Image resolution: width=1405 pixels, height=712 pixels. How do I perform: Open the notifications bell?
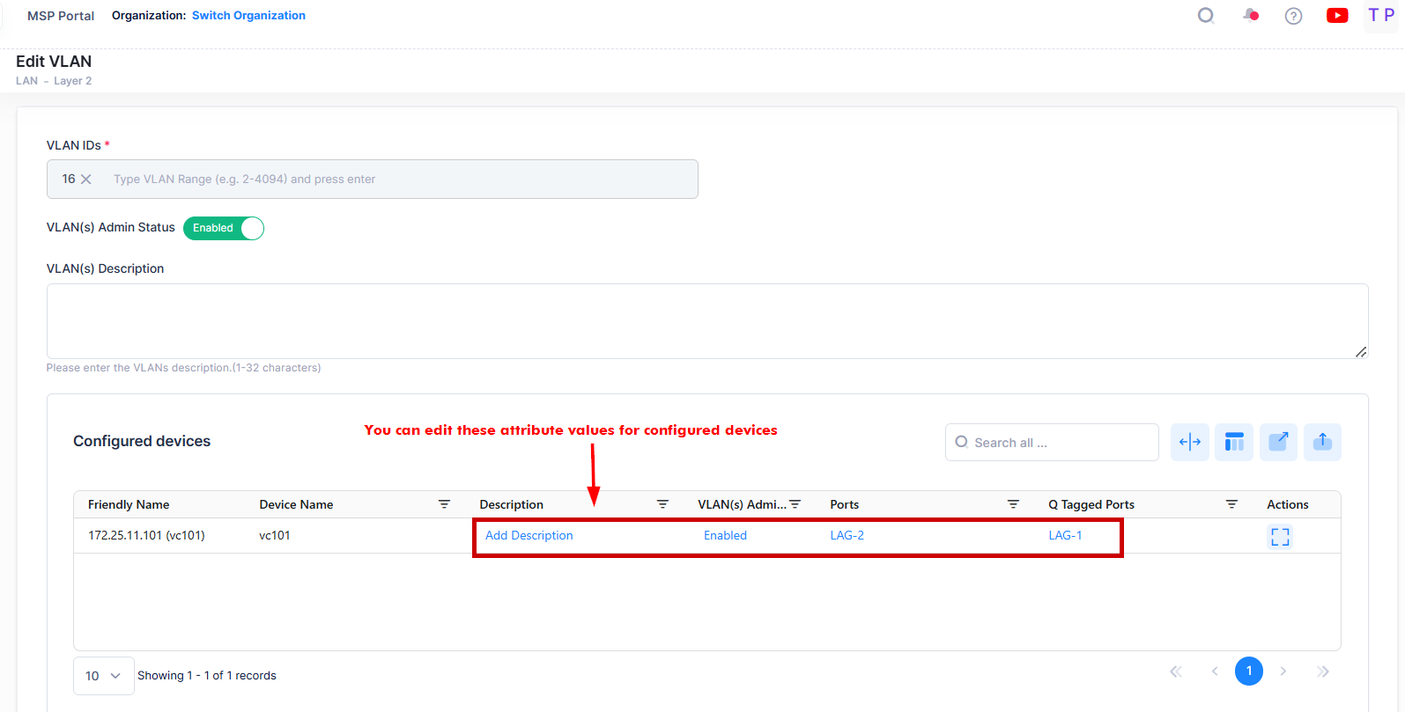point(1250,16)
